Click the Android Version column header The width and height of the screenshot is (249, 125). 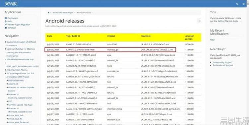pos(189,37)
